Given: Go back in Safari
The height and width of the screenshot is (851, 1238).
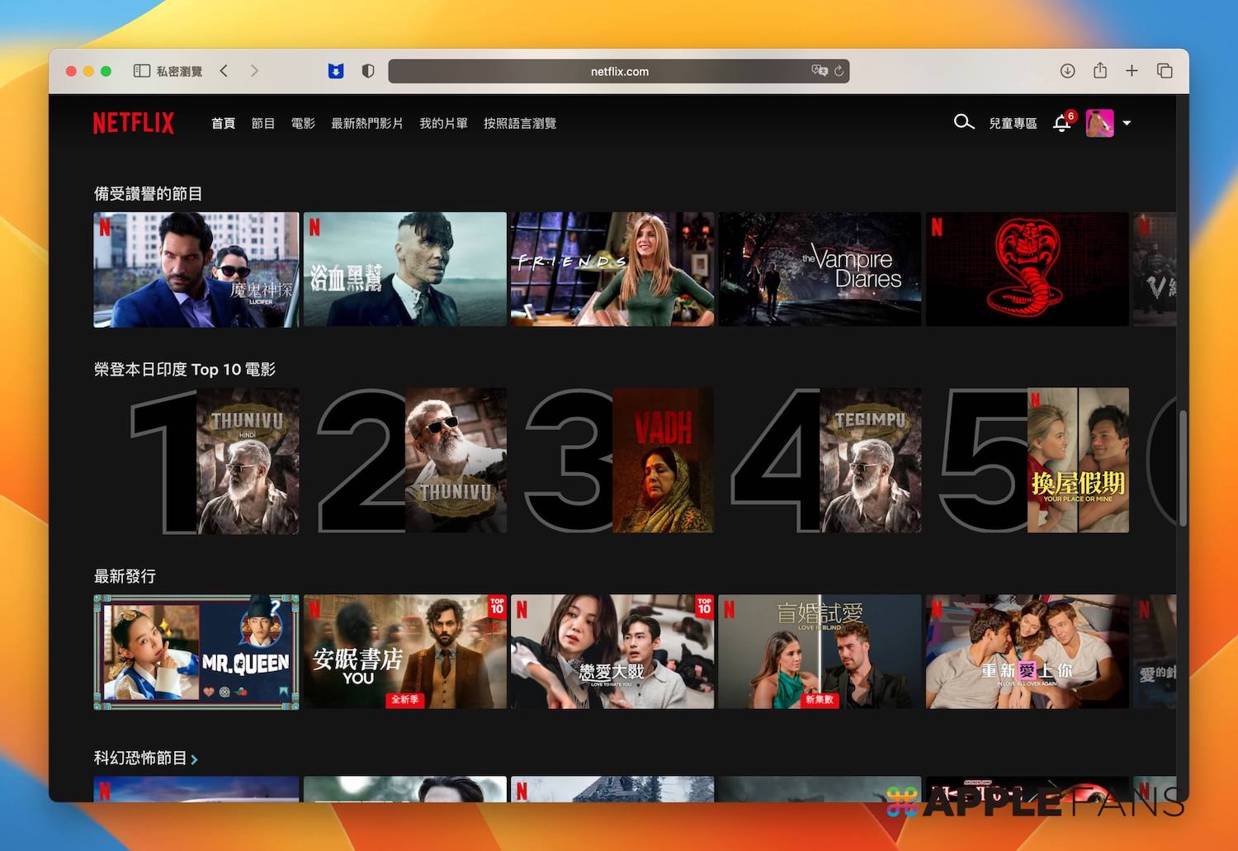Looking at the screenshot, I should (x=224, y=71).
